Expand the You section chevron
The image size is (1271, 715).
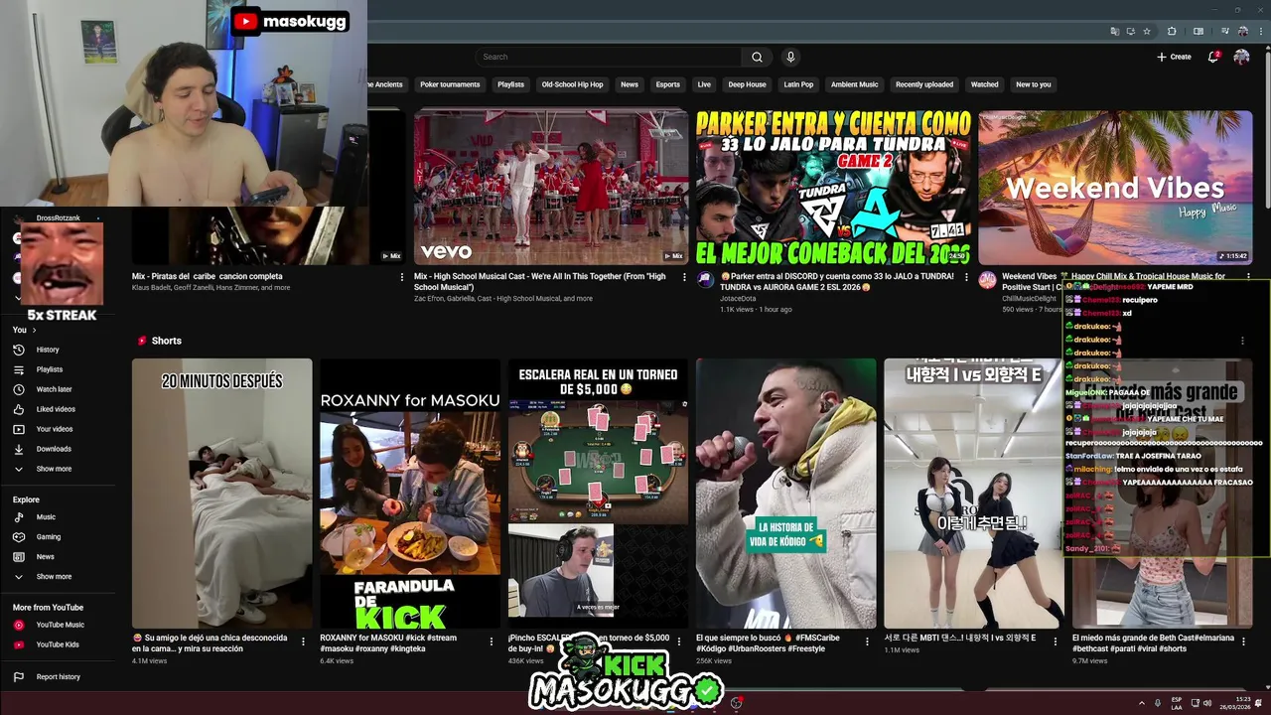pos(34,330)
